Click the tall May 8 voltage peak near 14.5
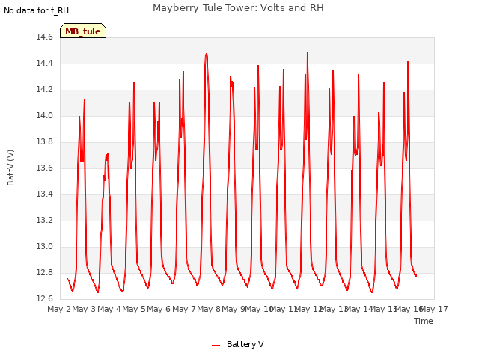The width and height of the screenshot is (479, 359). click(x=207, y=54)
